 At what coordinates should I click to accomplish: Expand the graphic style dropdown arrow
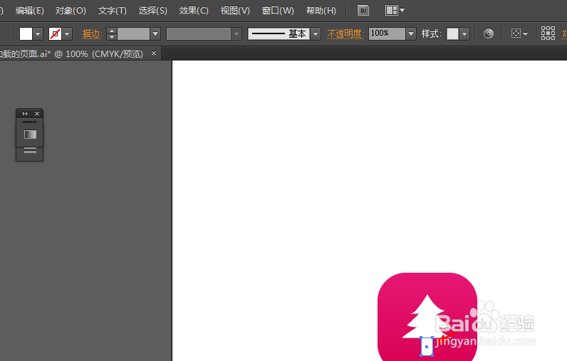tap(464, 34)
